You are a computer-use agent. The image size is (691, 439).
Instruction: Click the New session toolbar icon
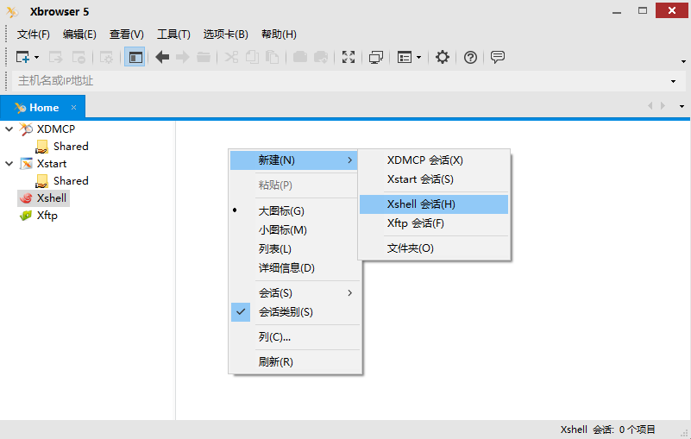point(22,57)
